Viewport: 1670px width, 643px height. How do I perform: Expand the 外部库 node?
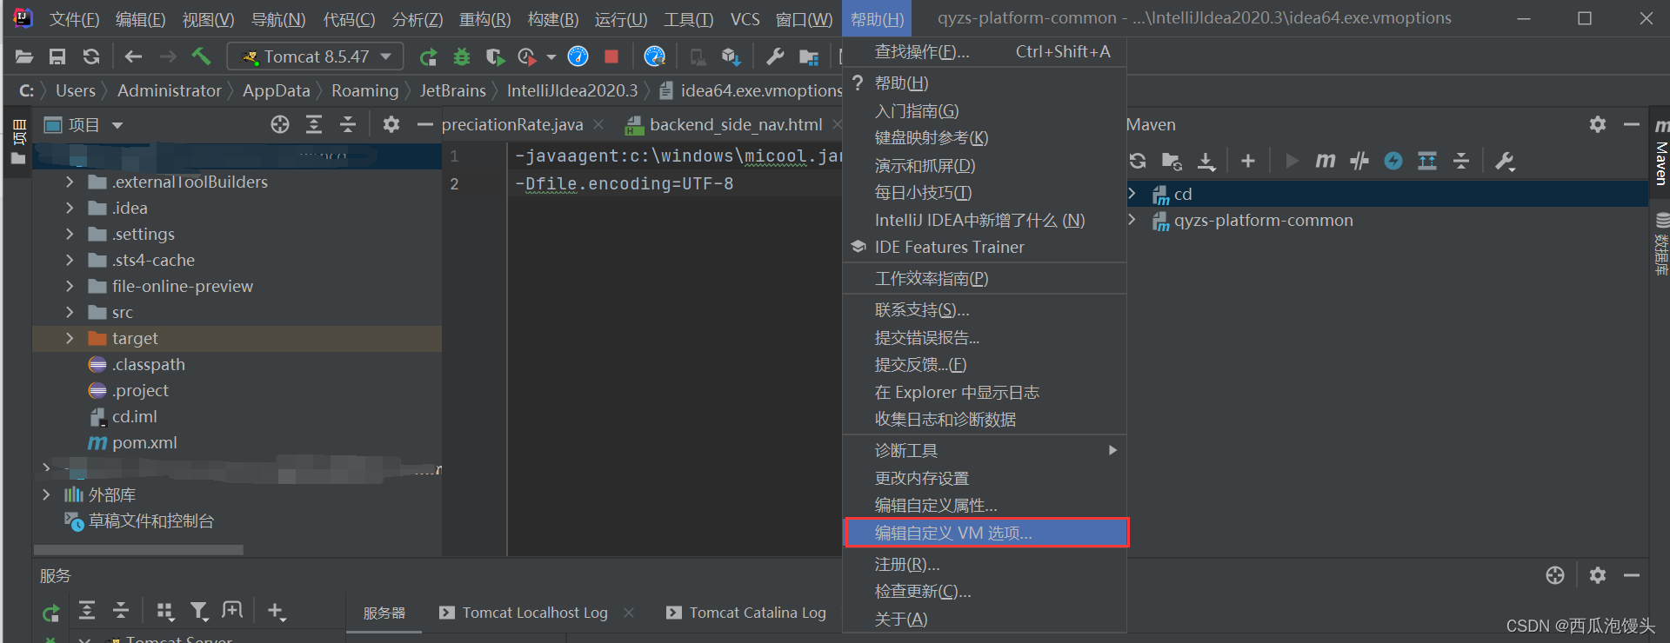[46, 494]
